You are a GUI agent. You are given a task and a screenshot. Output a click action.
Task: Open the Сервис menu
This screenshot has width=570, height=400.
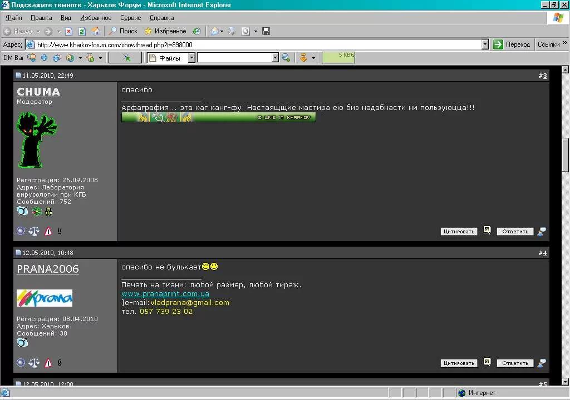point(130,18)
